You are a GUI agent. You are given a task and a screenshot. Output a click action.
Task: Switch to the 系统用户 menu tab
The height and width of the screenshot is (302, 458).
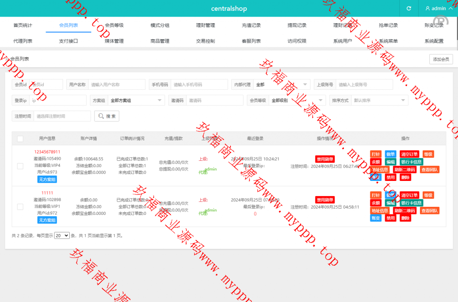pos(343,41)
